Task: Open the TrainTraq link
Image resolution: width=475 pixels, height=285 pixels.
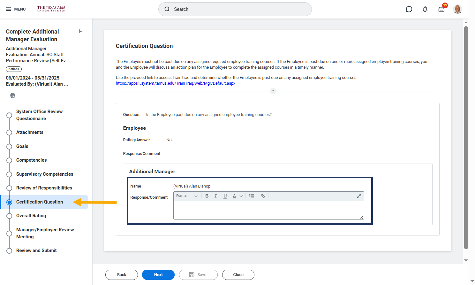Action: tap(176, 83)
